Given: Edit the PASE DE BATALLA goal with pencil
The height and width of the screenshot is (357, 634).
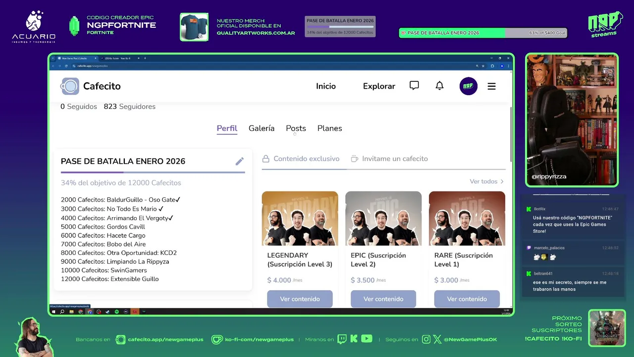Looking at the screenshot, I should [x=240, y=161].
